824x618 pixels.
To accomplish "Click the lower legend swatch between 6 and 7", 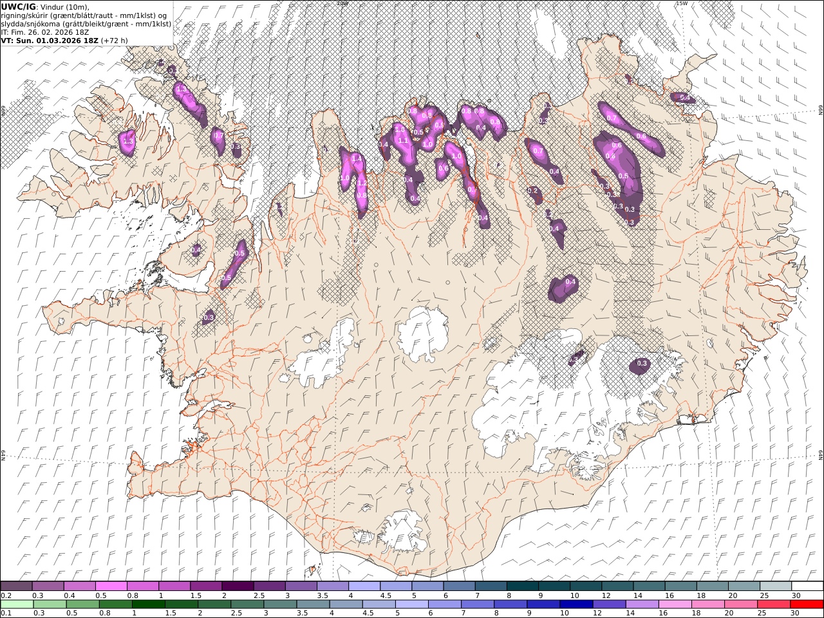I will pyautogui.click(x=444, y=604).
